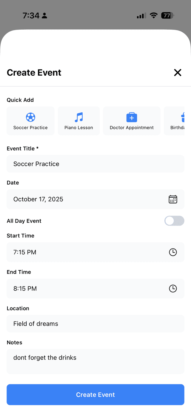
Task: Tap the Piano Lesson music note icon
Action: (x=78, y=117)
